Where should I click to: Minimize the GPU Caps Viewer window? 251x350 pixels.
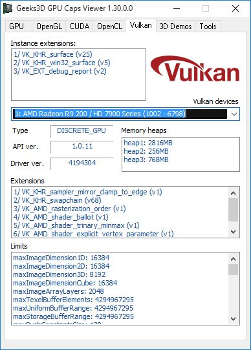177,8
